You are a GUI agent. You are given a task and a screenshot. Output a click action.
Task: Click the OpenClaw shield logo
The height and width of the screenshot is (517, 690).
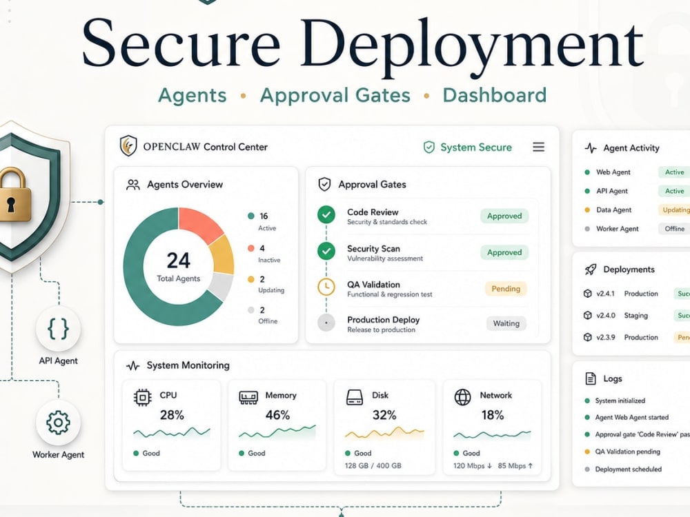[x=128, y=145]
